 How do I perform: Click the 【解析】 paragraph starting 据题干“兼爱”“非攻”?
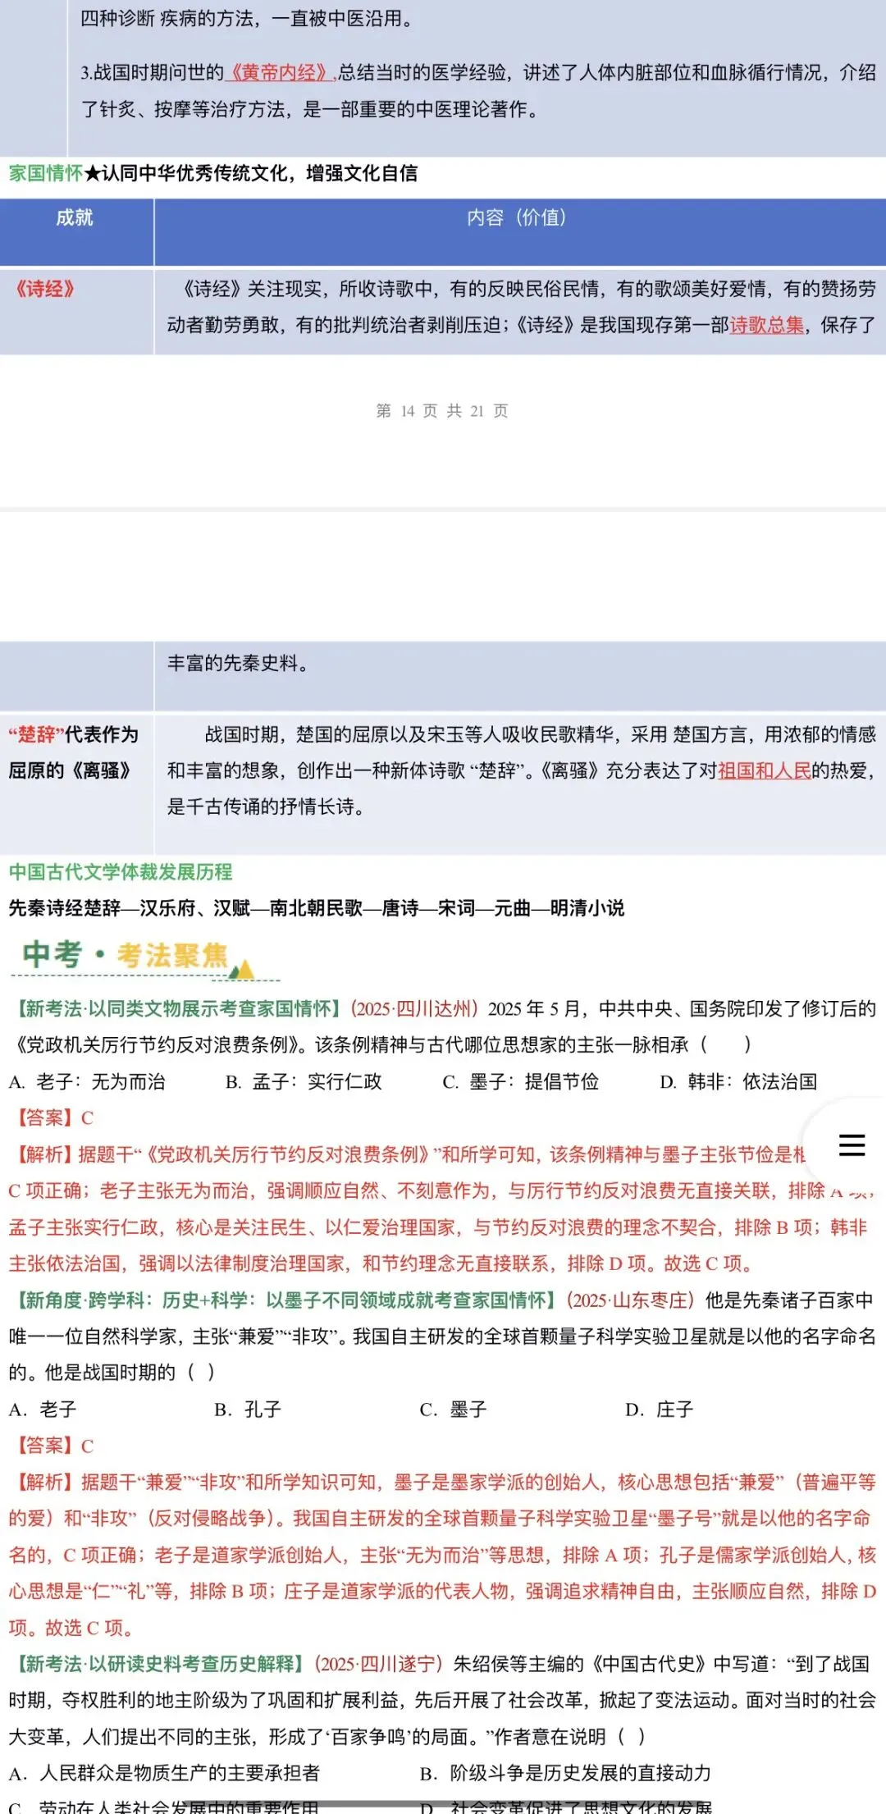443,1554
